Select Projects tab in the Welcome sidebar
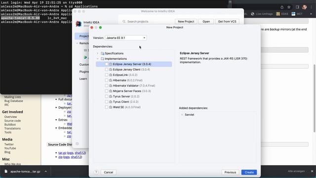This screenshot has width=316, height=178. [x=82, y=36]
